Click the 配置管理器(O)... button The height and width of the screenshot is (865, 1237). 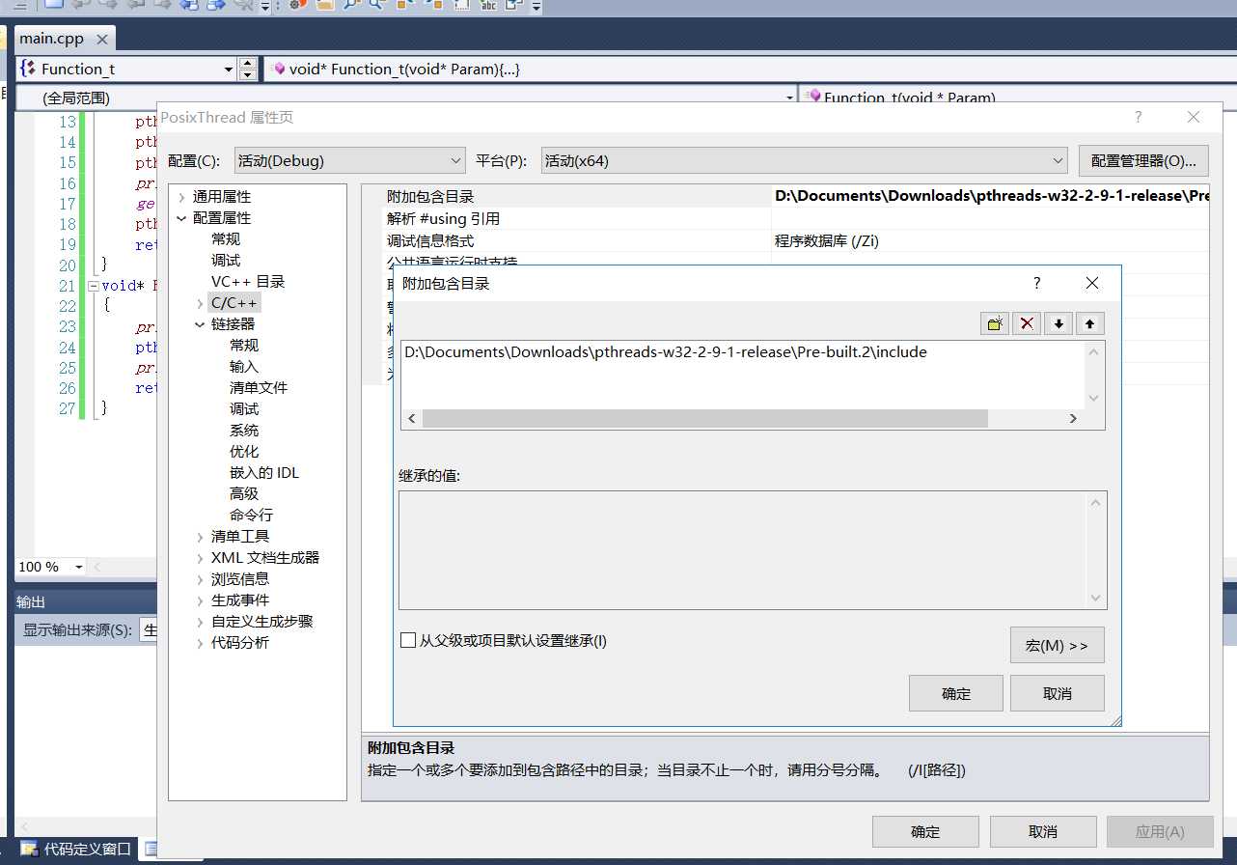pyautogui.click(x=1143, y=160)
